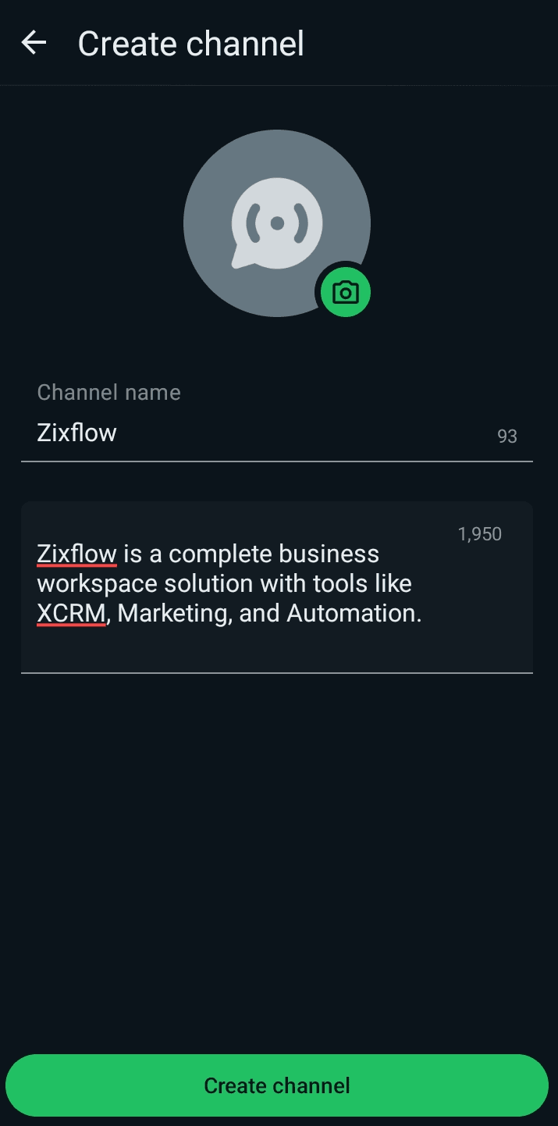Viewport: 558px width, 1126px height.
Task: Go back using the arrow icon
Action: click(x=34, y=43)
